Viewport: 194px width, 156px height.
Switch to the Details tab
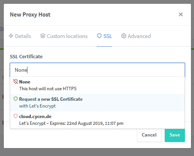20,36
